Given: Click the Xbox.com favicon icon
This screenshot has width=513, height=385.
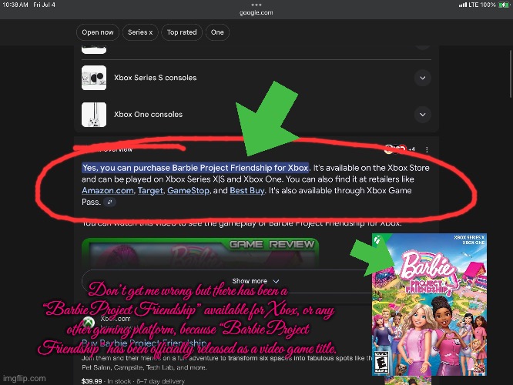Looking at the screenshot, I should tap(89, 322).
